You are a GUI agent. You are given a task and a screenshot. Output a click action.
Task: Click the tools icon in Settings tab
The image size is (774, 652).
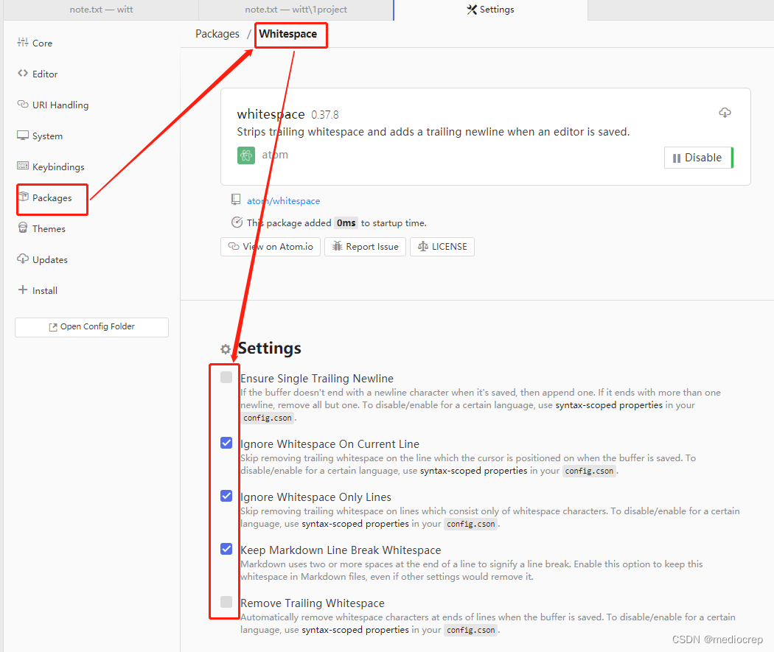(x=472, y=10)
